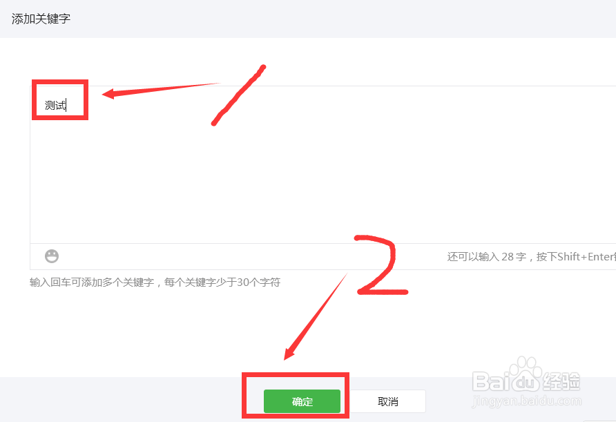Image resolution: width=616 pixels, height=422 pixels.
Task: Click the 经验 watermark characters
Action: click(x=561, y=381)
